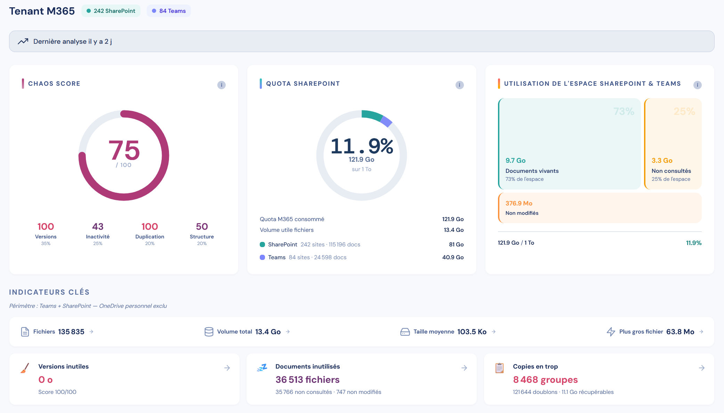724x413 pixels.
Task: Click the sleeping Zzz icon for Documents inutilisés
Action: tap(262, 368)
